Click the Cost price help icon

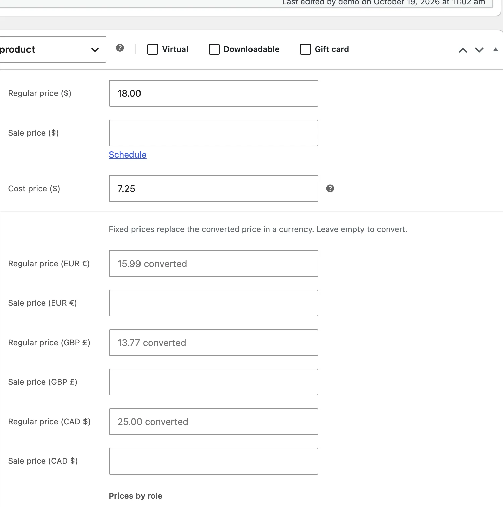coord(330,189)
